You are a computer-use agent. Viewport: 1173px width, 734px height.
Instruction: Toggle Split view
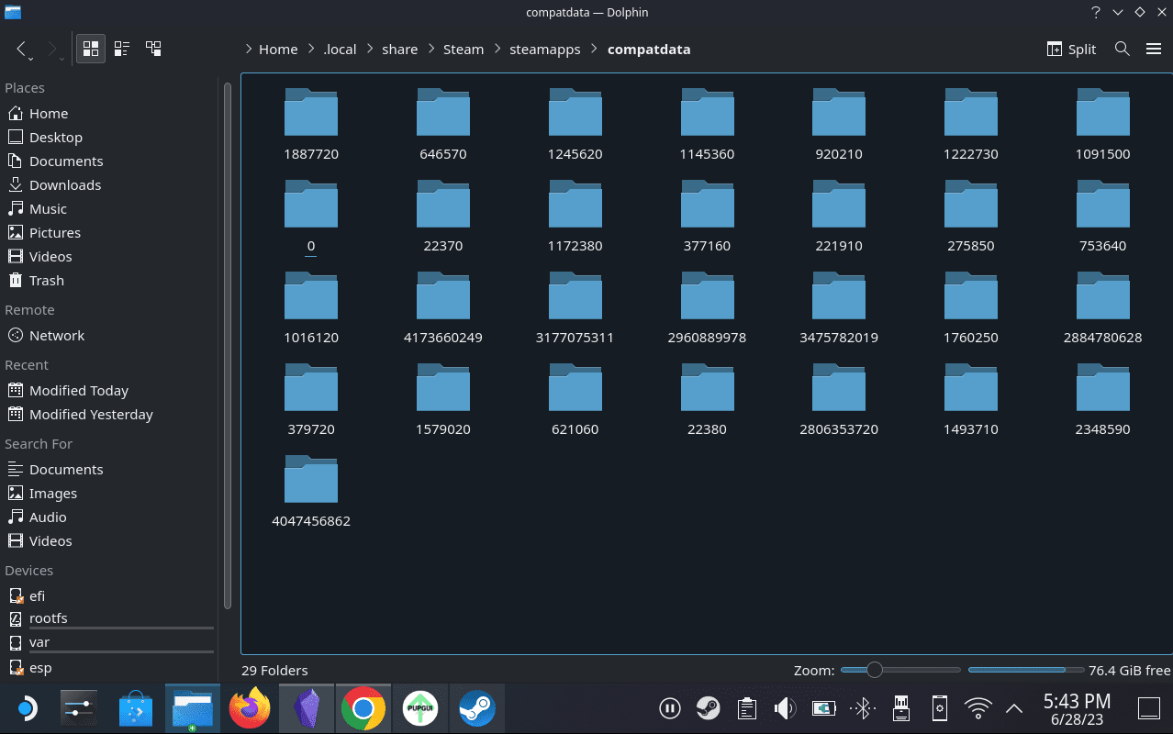tap(1071, 49)
